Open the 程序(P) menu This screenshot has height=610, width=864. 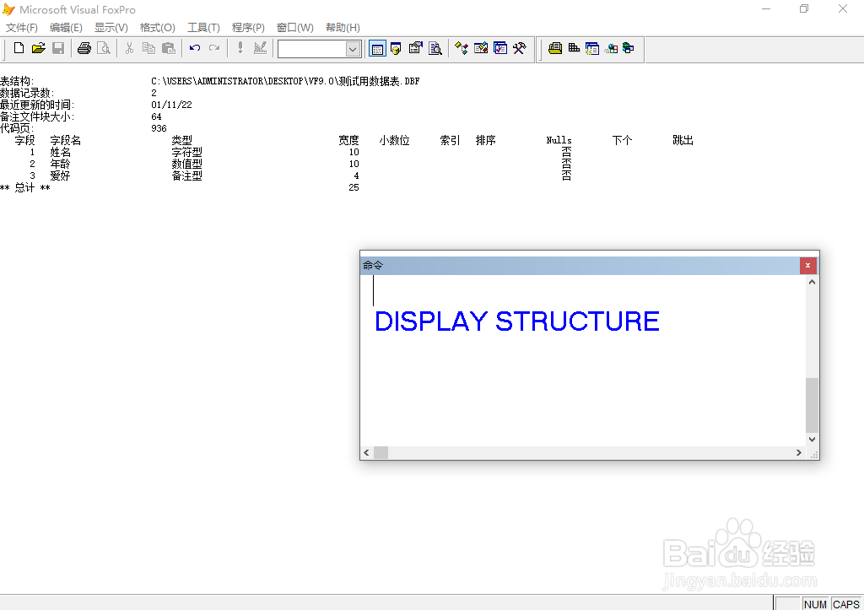point(248,28)
